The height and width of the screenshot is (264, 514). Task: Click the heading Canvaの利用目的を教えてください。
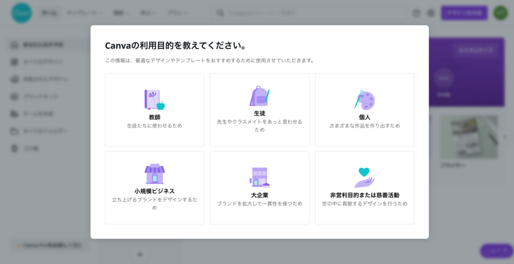click(176, 46)
